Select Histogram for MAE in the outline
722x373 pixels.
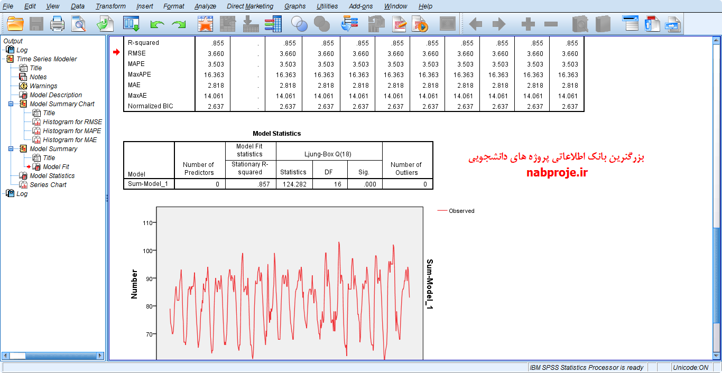coord(70,140)
